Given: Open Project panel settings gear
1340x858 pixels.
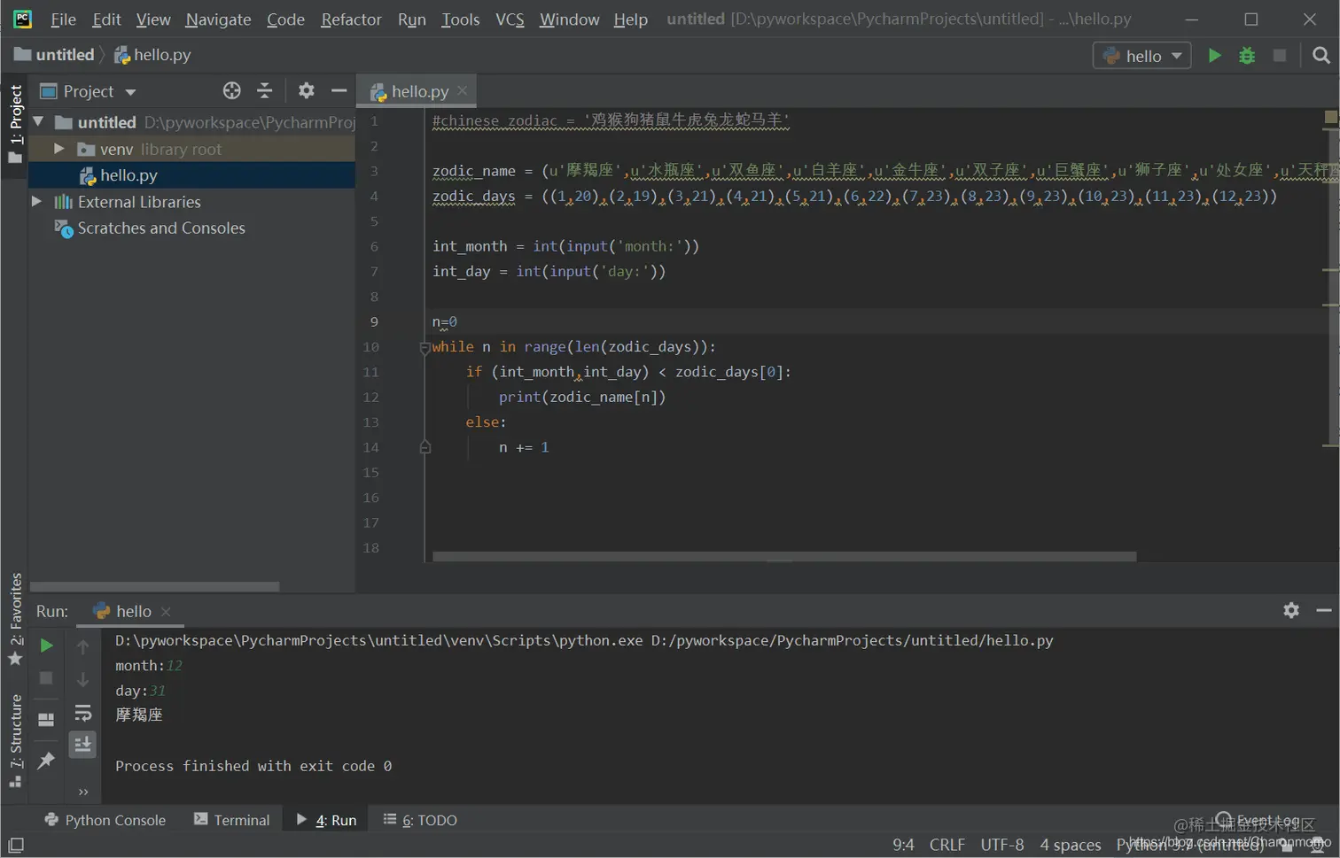Looking at the screenshot, I should click(x=307, y=90).
